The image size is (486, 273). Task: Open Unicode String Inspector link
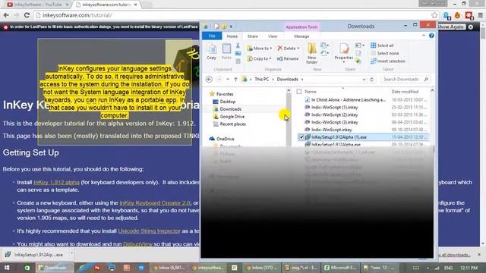149,231
